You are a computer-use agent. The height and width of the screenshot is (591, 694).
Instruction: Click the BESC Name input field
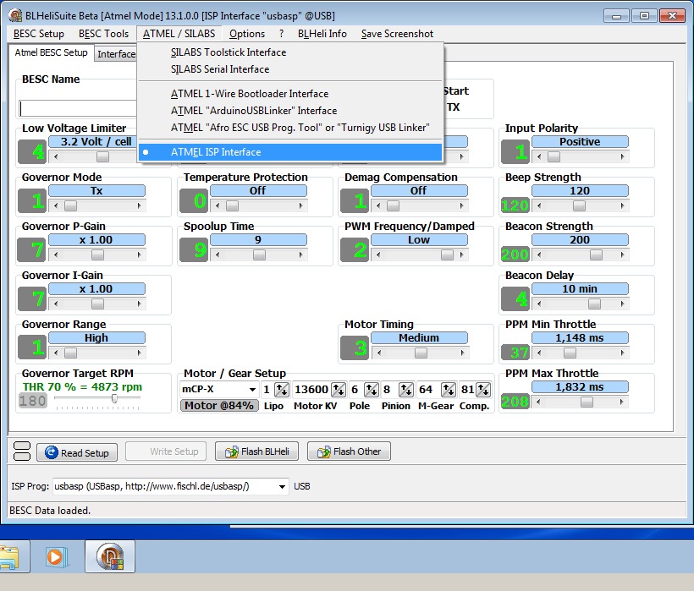pyautogui.click(x=78, y=108)
